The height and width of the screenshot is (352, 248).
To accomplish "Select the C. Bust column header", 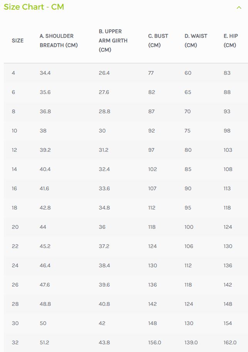I will (x=158, y=40).
